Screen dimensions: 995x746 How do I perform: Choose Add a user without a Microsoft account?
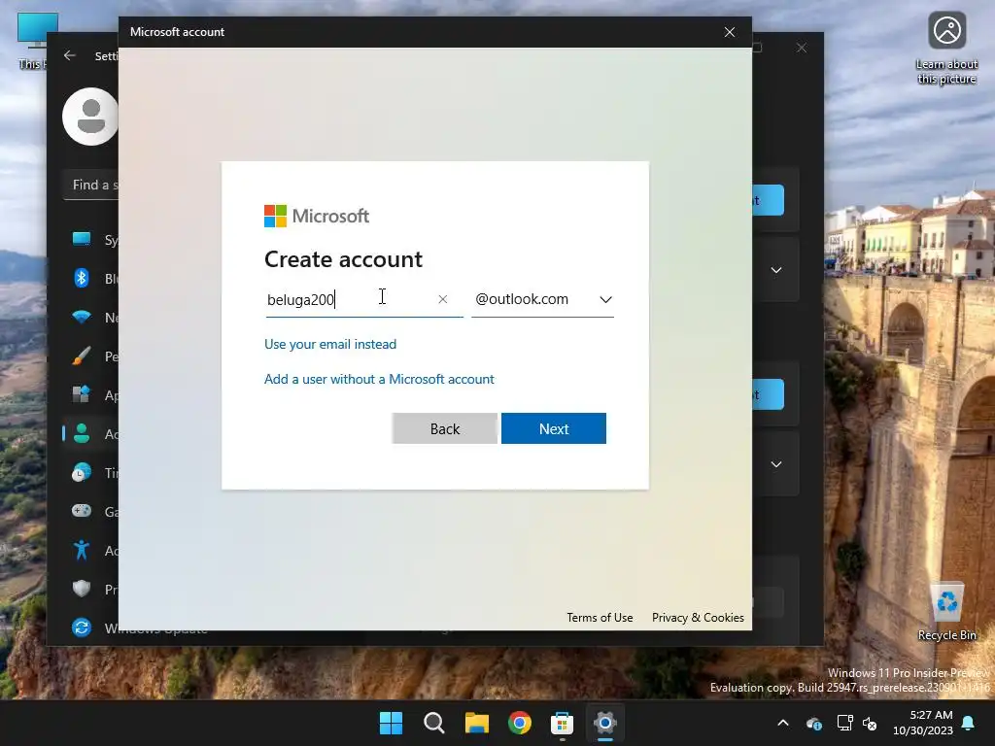(379, 379)
